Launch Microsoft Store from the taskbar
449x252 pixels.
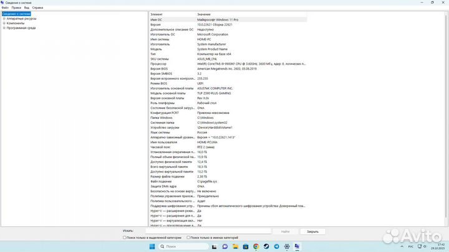(245, 246)
